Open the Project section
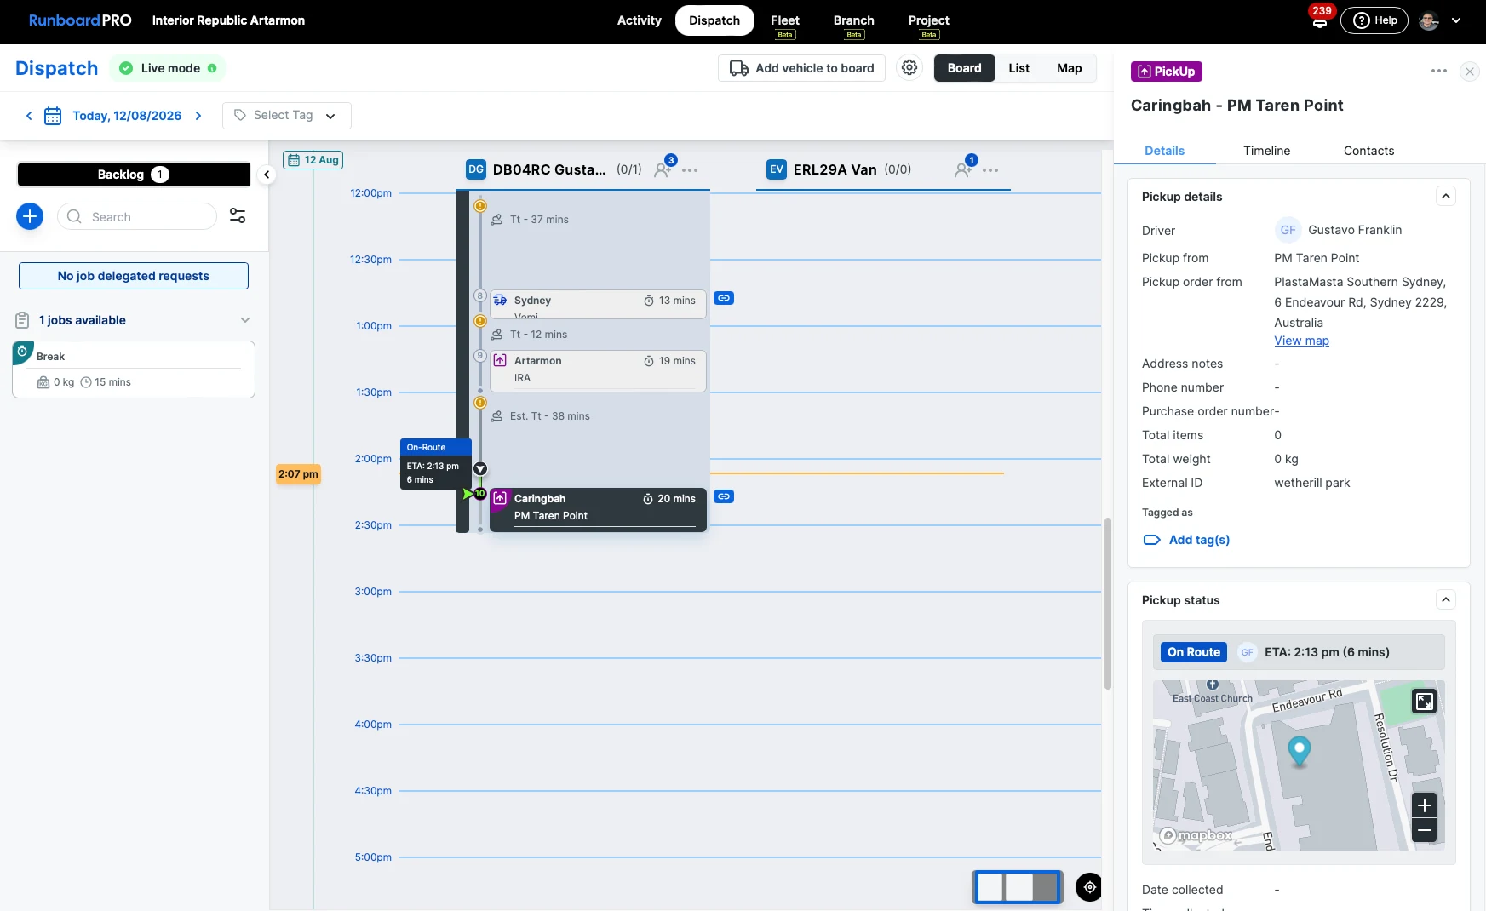The height and width of the screenshot is (911, 1486). coord(928,20)
